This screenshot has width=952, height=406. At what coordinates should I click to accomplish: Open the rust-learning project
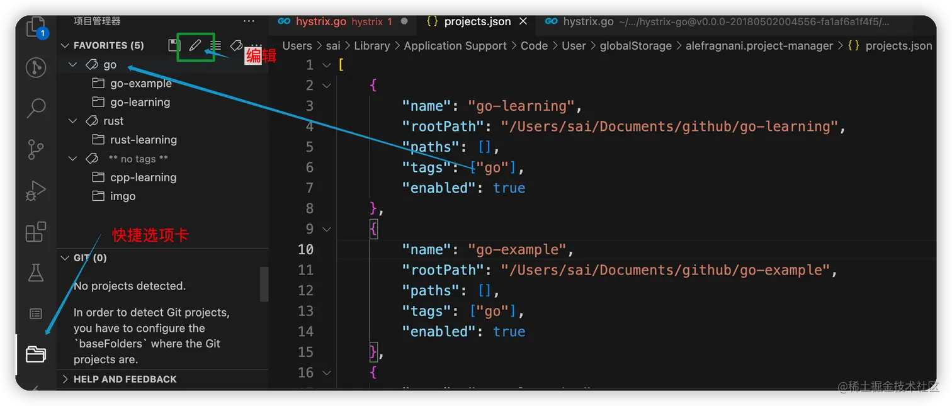(x=144, y=140)
